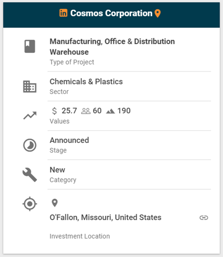
Task: Click the Cosmos Corporation title
Action: (111, 13)
